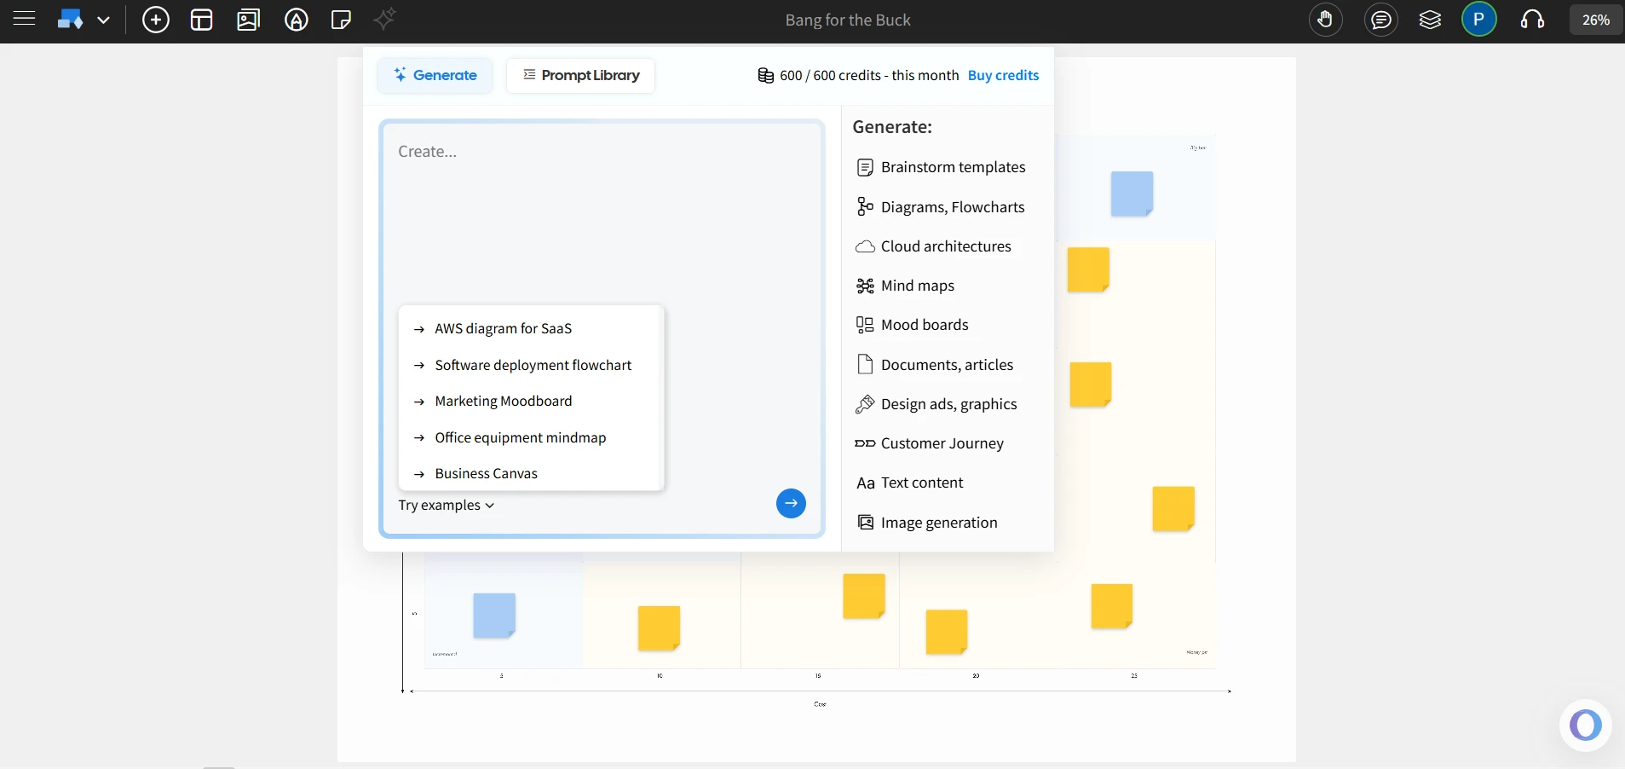Click the Buy credits link
The width and height of the screenshot is (1625, 769).
[1003, 75]
